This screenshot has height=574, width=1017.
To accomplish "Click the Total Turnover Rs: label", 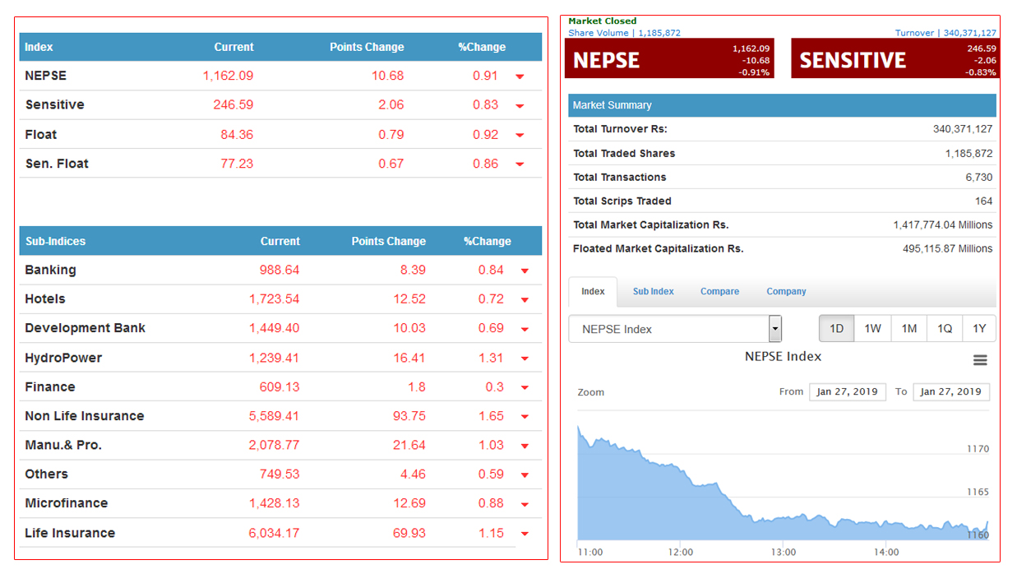I will tap(620, 129).
